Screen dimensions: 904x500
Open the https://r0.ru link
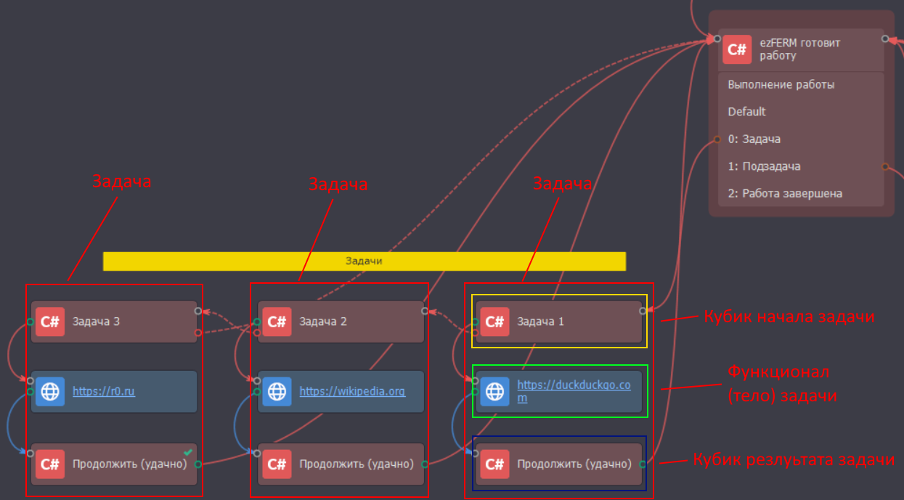point(104,392)
